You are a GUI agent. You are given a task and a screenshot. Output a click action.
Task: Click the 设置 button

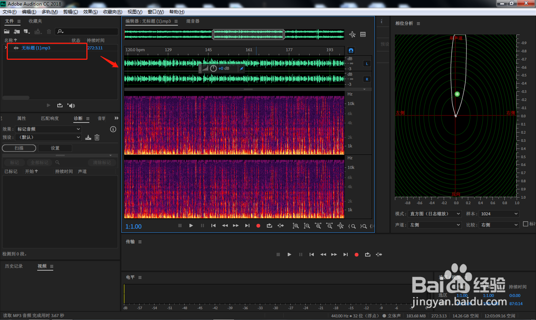tap(55, 148)
